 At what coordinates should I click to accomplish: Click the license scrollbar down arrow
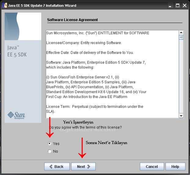(181, 116)
